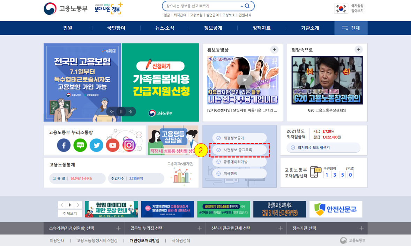The width and height of the screenshot is (411, 246).
Task: Click 고용노동행정서비스헌장 footer link
Action: tap(97, 240)
